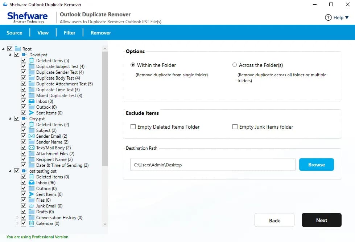Select the Across the Folder(s) radio option
Viewport: 355px width, 242px height.
(235, 65)
